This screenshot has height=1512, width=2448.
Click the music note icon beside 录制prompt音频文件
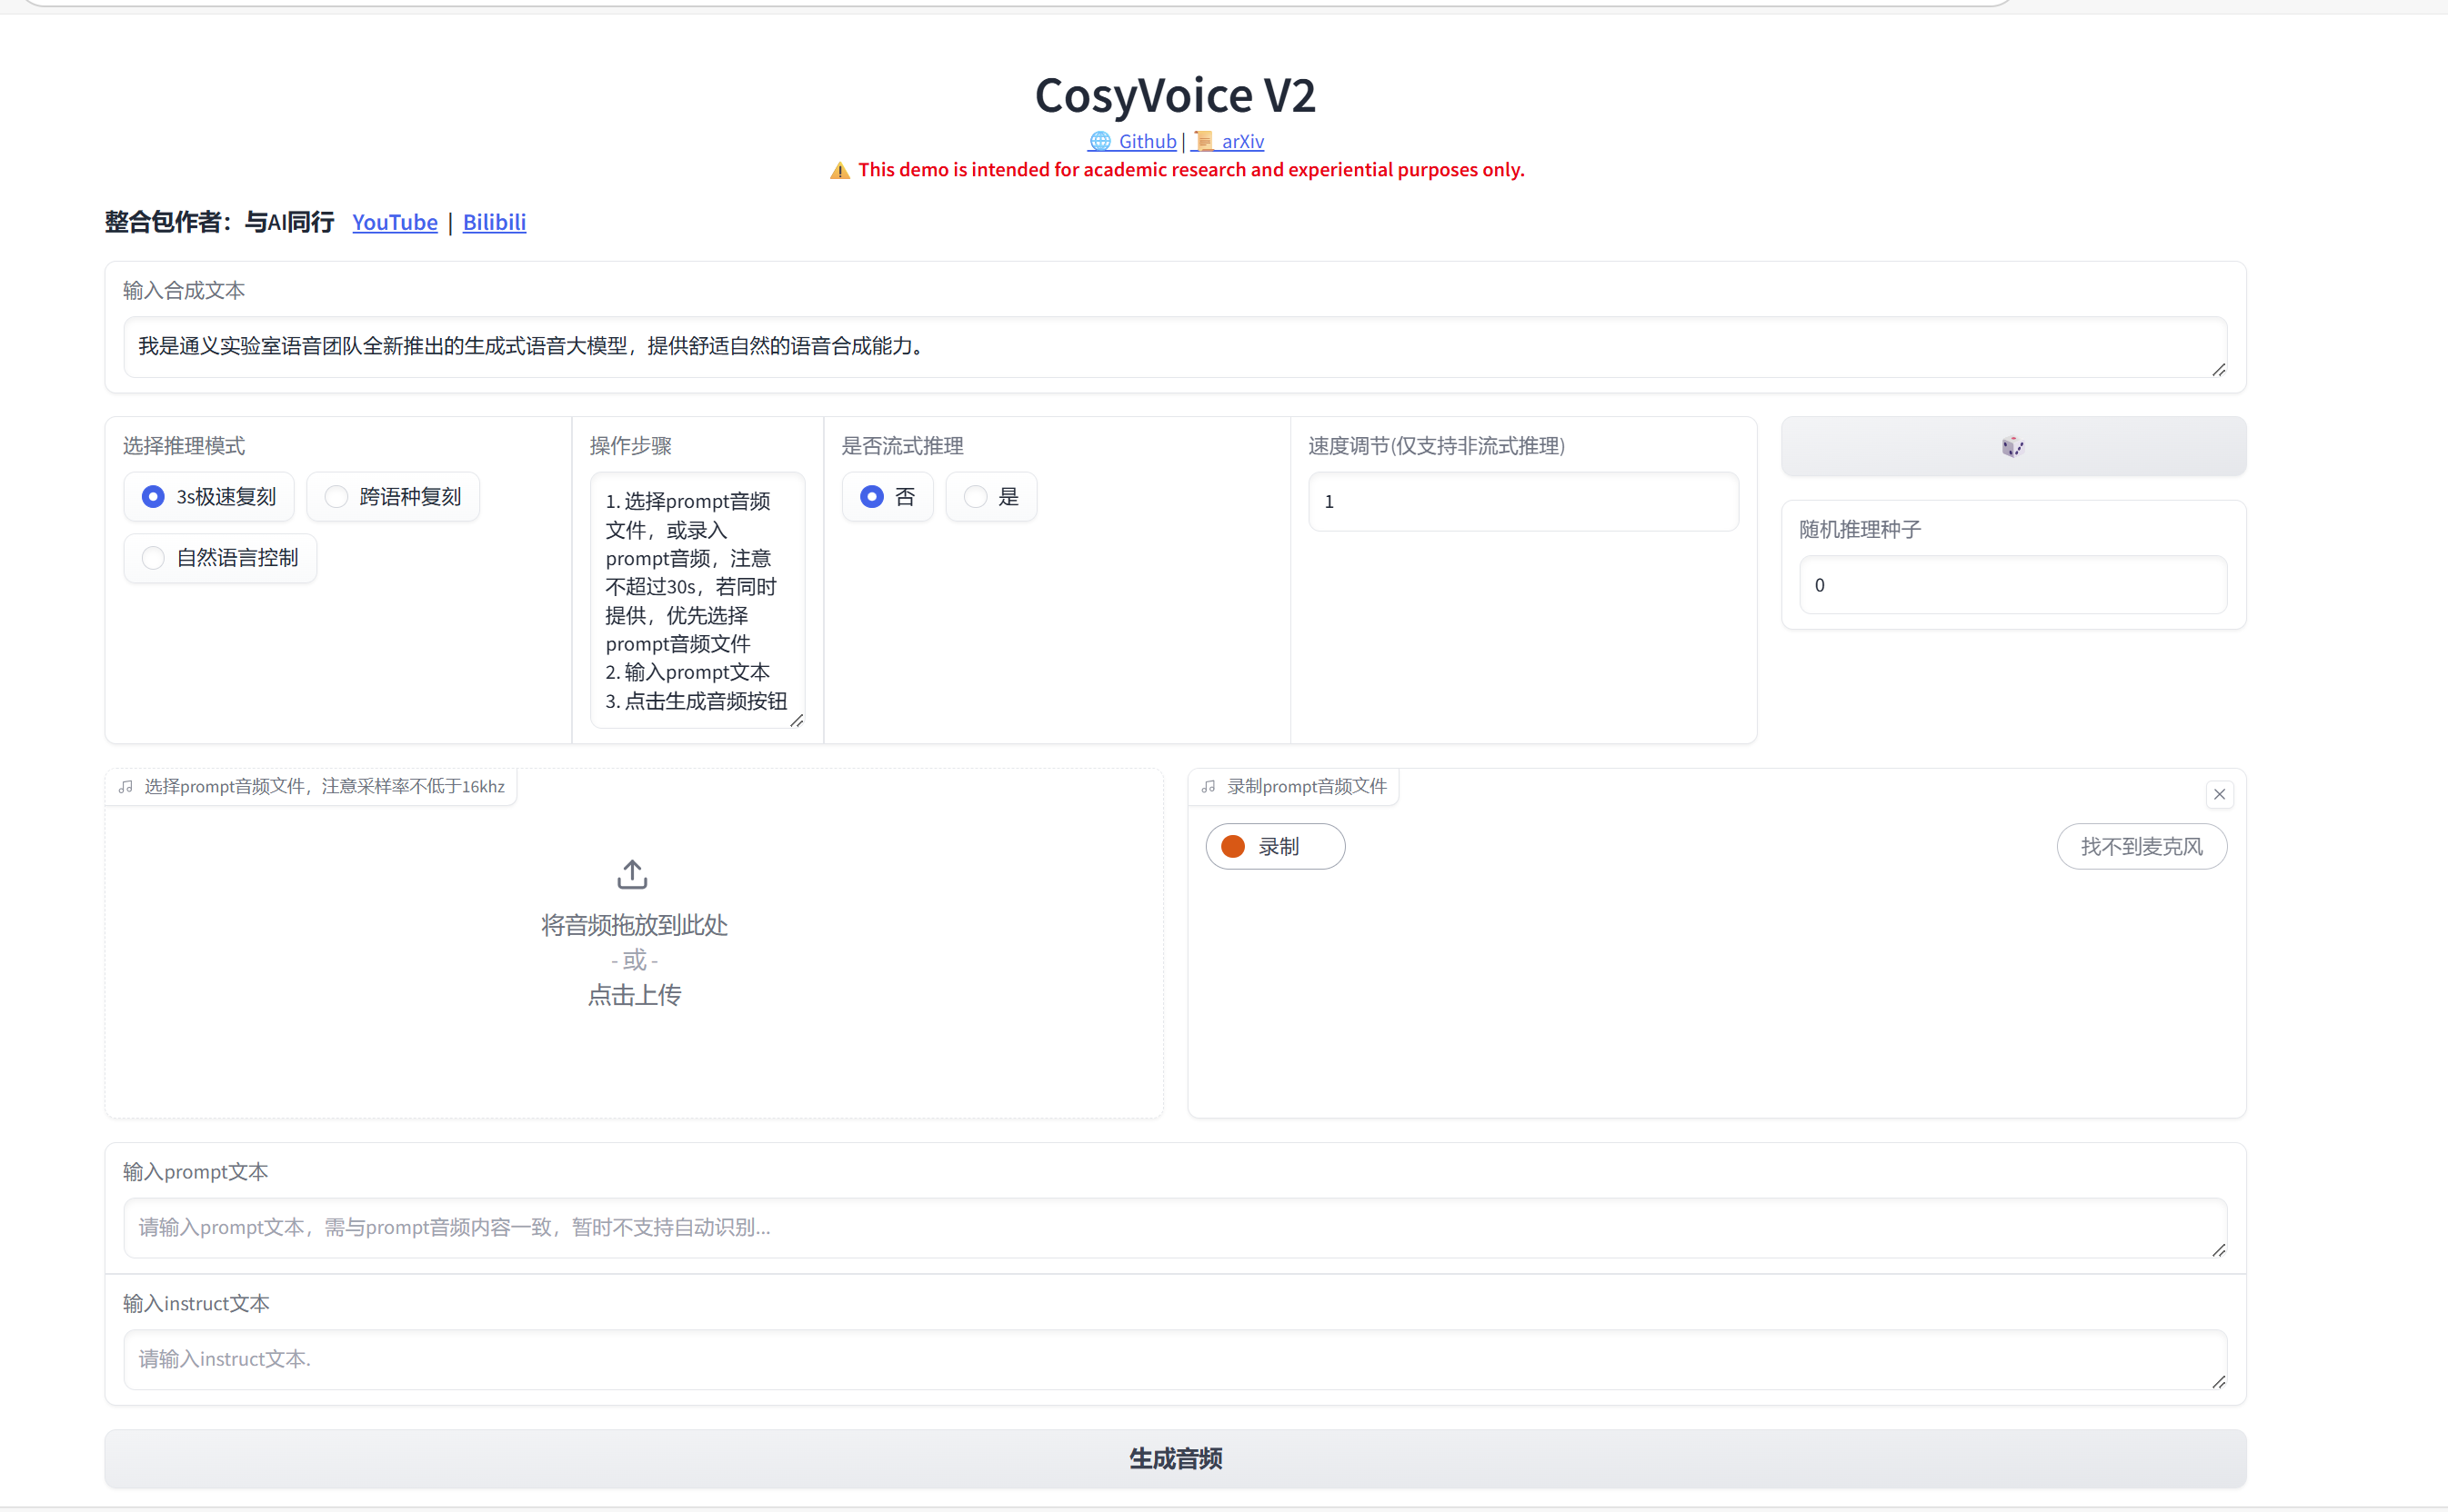[1209, 787]
